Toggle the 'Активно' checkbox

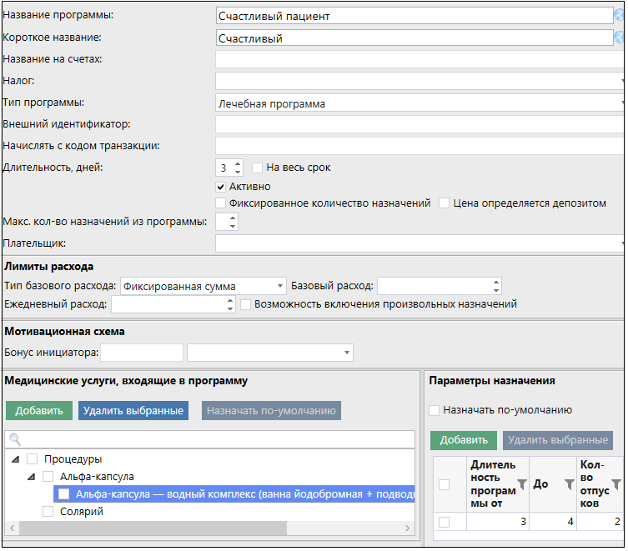221,187
